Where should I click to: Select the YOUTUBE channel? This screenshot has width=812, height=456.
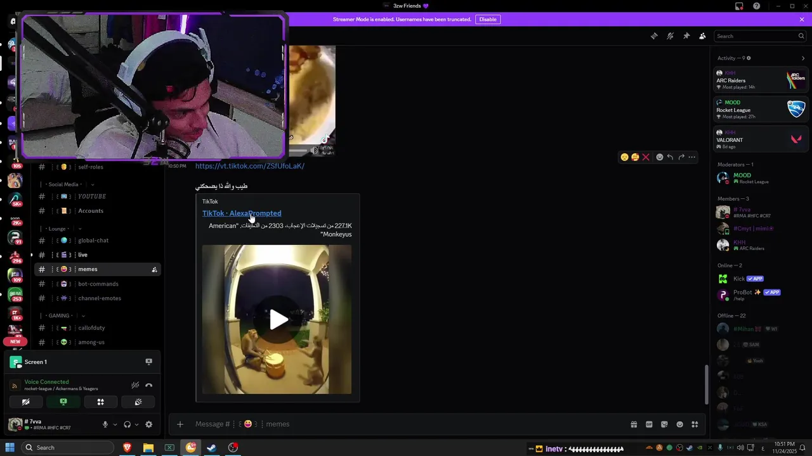point(97,196)
